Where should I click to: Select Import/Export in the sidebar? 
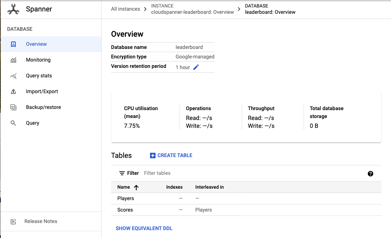click(42, 92)
